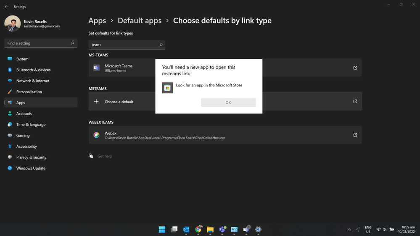Image resolution: width=420 pixels, height=236 pixels.
Task: Go to Privacy & security
Action: point(41,157)
